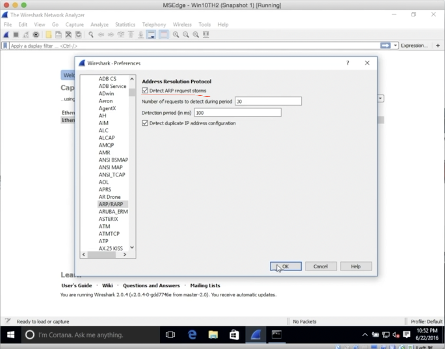Viewport: 445px width, 349px height.
Task: Open the Statistics menu
Action: (x=125, y=24)
